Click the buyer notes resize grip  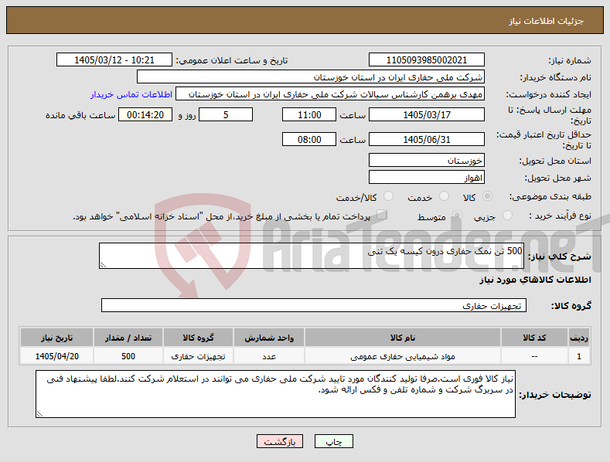[x=39, y=414]
